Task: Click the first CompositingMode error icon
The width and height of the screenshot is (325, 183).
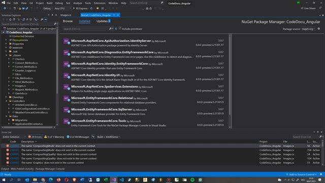Action: click(x=8, y=146)
